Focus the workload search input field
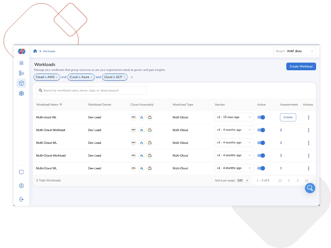This screenshot has height=248, width=331. [x=91, y=91]
